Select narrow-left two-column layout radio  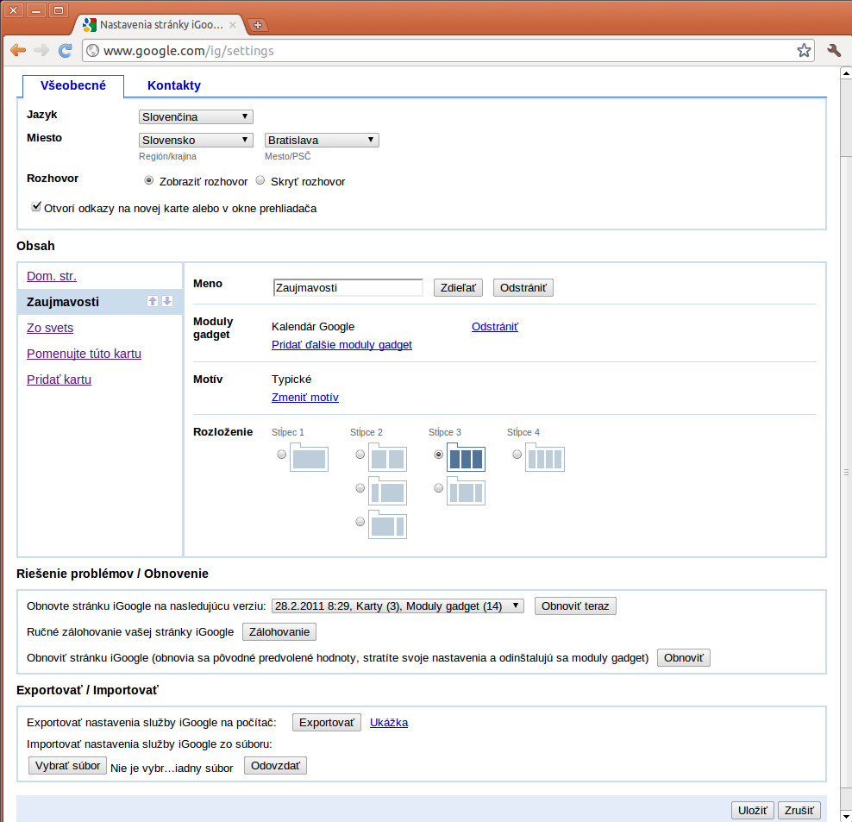click(360, 488)
